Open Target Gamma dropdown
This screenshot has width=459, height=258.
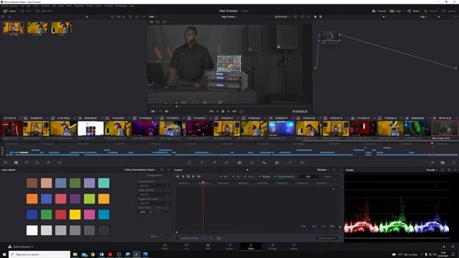coord(153,194)
